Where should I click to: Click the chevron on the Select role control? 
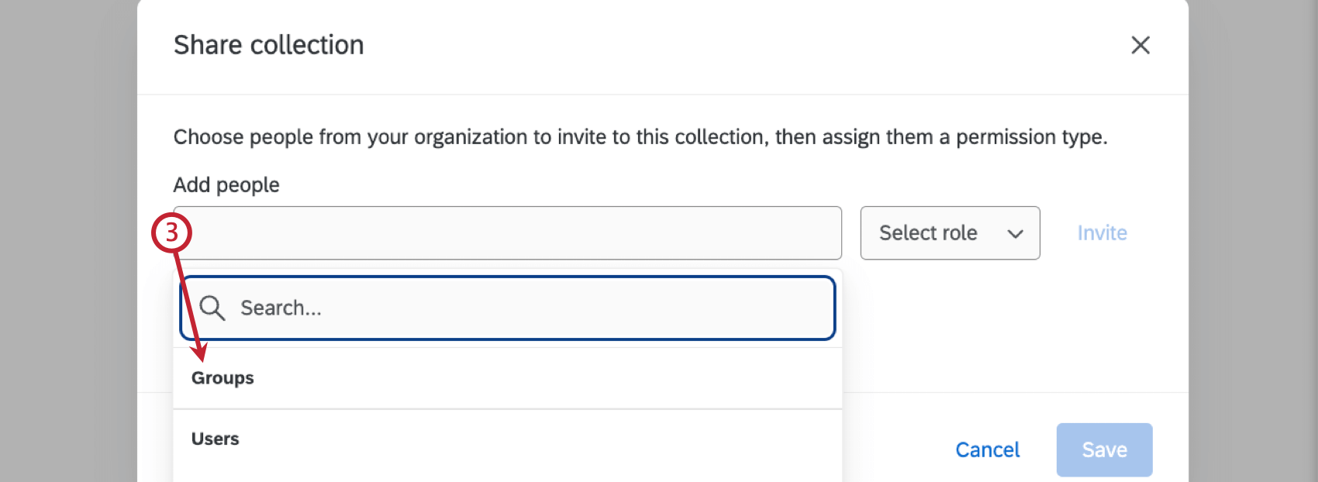click(x=1016, y=232)
